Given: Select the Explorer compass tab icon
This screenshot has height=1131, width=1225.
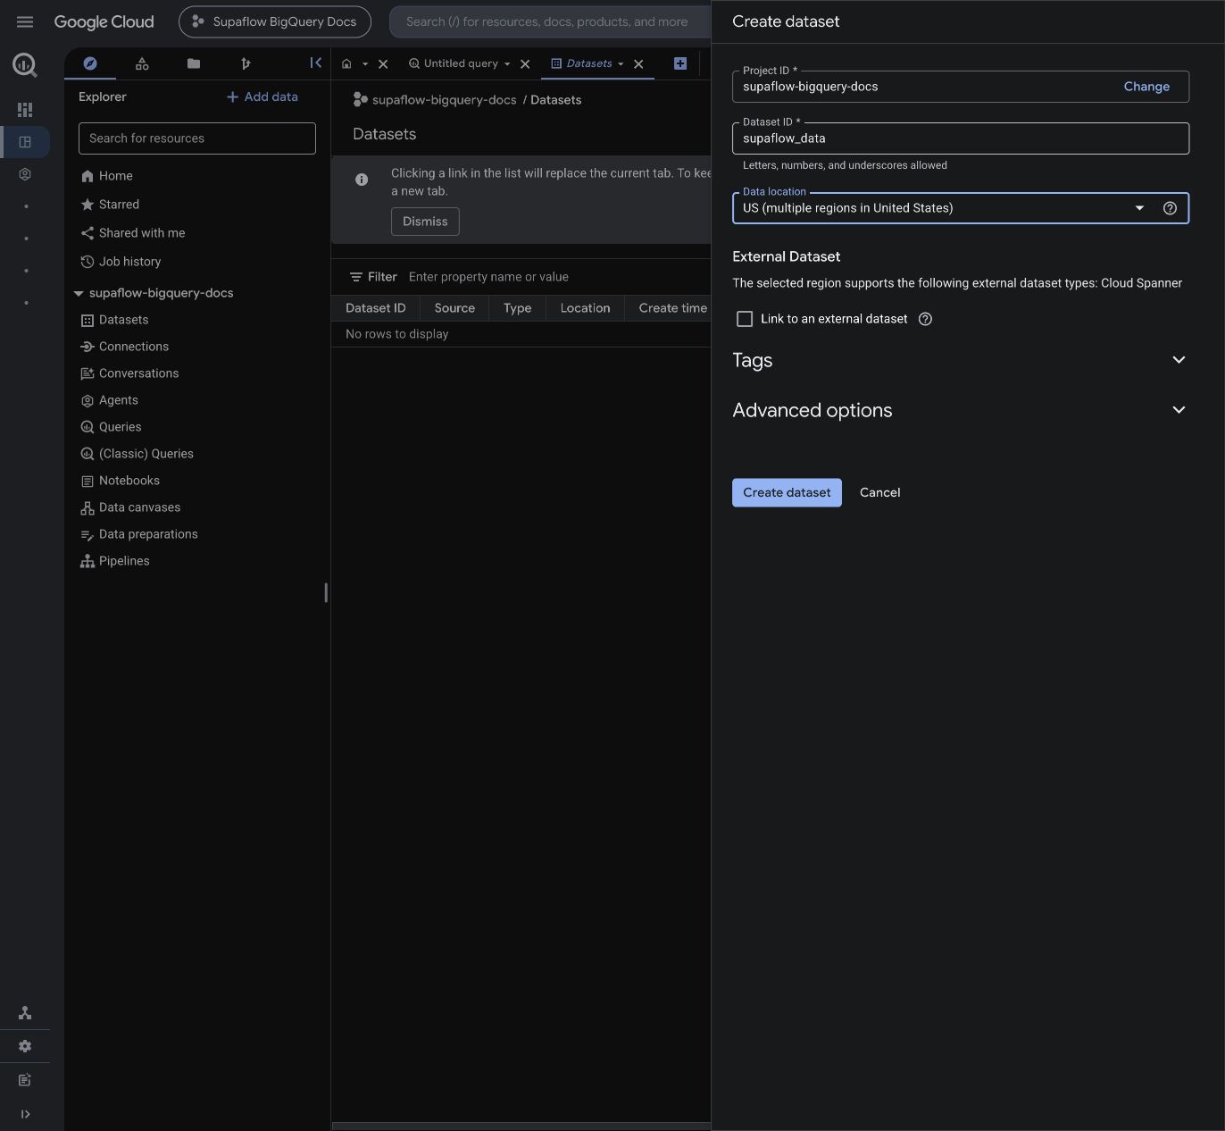Looking at the screenshot, I should tap(90, 63).
